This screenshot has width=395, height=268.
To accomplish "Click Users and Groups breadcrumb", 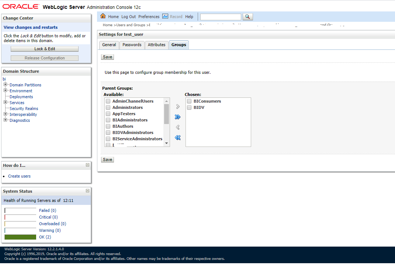I will (131, 25).
